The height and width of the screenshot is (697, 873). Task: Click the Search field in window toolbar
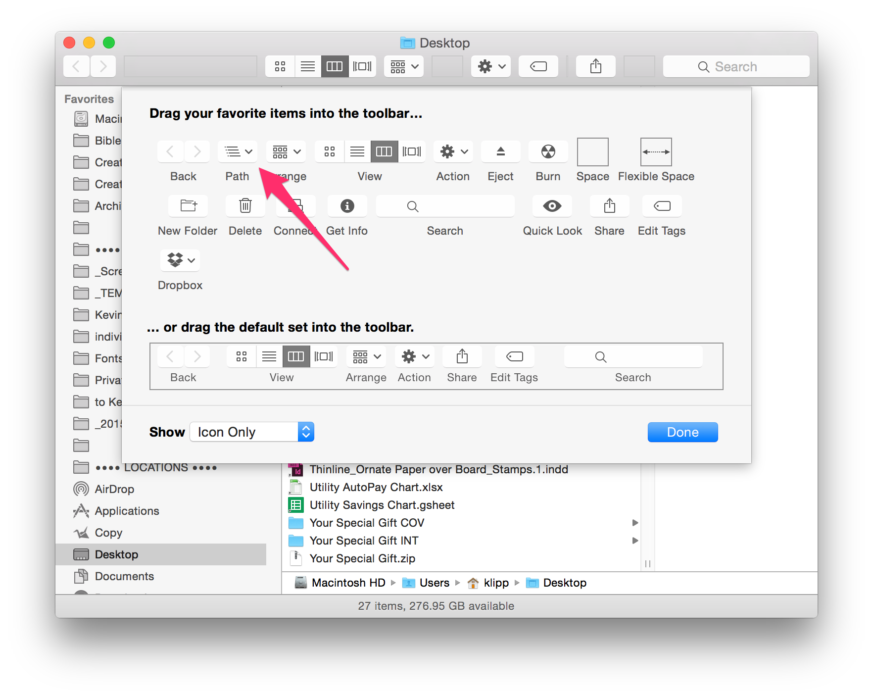(736, 66)
